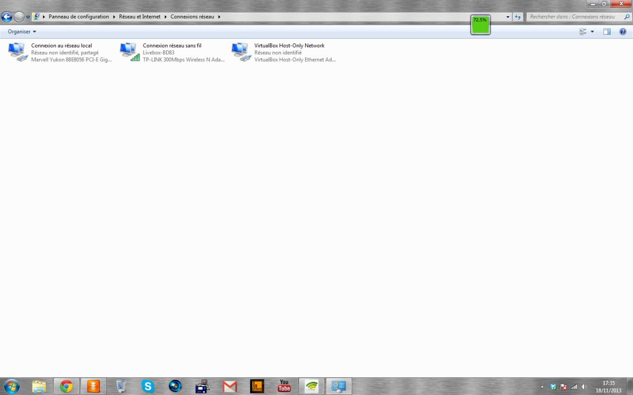Viewport: 633px width, 395px height.
Task: Open the Windows Start menu
Action: click(11, 386)
